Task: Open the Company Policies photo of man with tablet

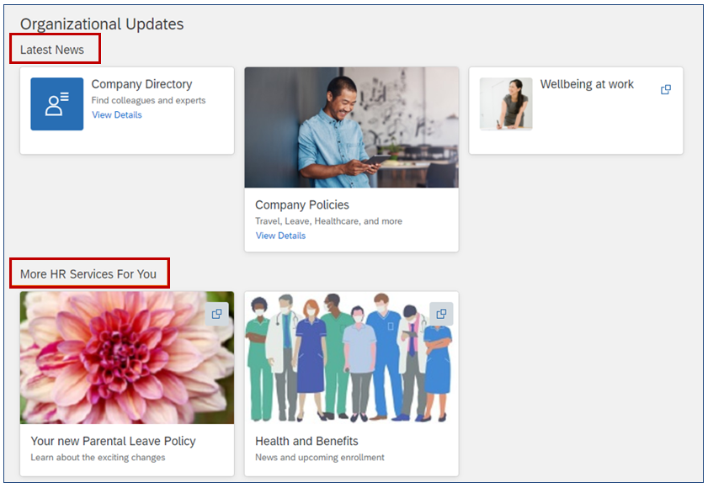Action: [x=351, y=126]
